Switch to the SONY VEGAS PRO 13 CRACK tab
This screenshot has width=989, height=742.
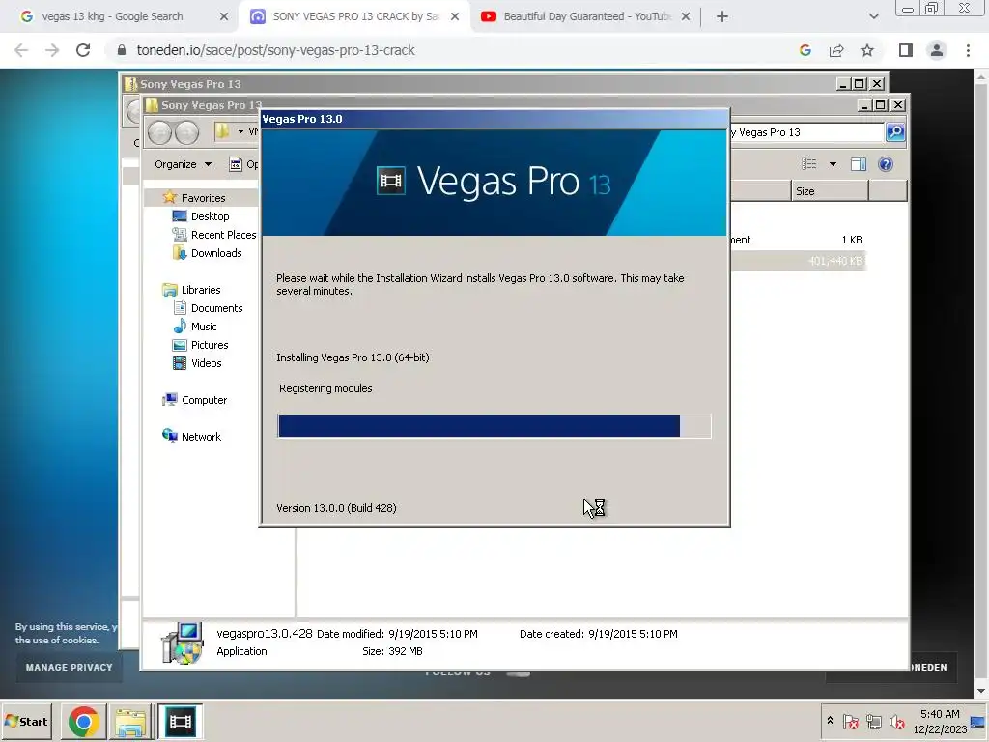point(354,16)
